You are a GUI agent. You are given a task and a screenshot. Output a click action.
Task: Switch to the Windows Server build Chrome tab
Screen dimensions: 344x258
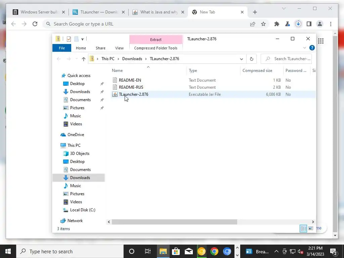(39, 12)
